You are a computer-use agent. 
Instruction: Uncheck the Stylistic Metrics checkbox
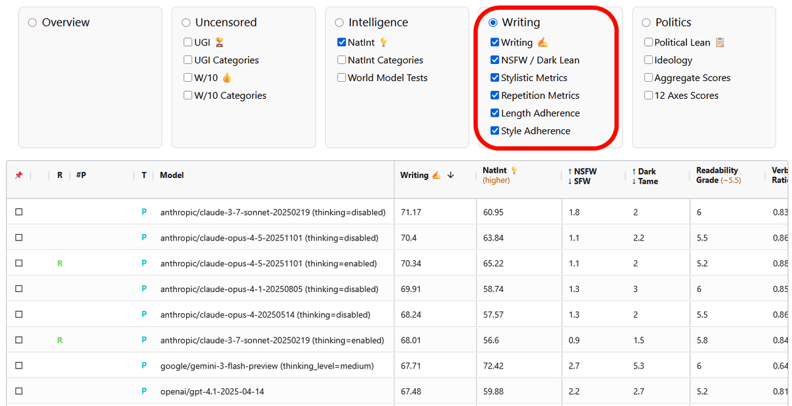point(495,78)
